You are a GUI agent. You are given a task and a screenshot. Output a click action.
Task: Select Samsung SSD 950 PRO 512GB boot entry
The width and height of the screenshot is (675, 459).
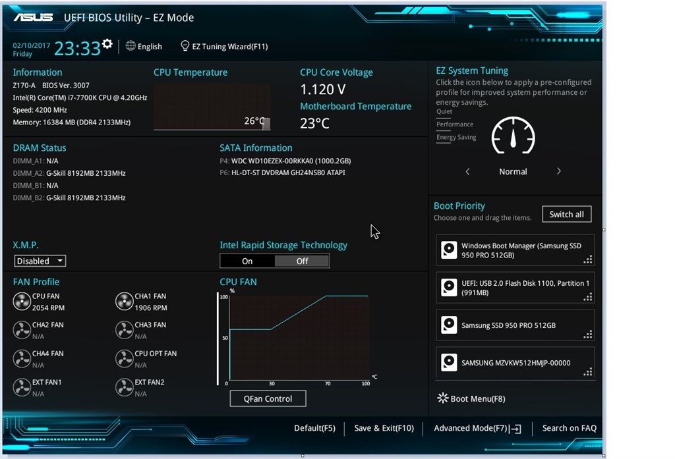coord(515,325)
